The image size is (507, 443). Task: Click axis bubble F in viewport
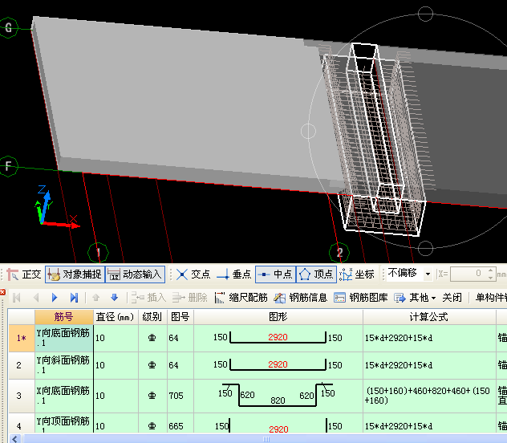8,166
